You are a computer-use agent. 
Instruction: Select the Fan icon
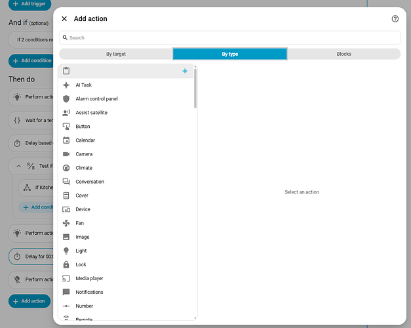(66, 223)
